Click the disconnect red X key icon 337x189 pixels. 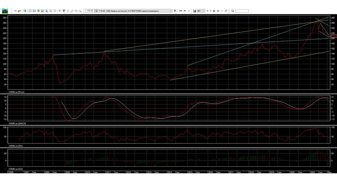click(x=19, y=11)
